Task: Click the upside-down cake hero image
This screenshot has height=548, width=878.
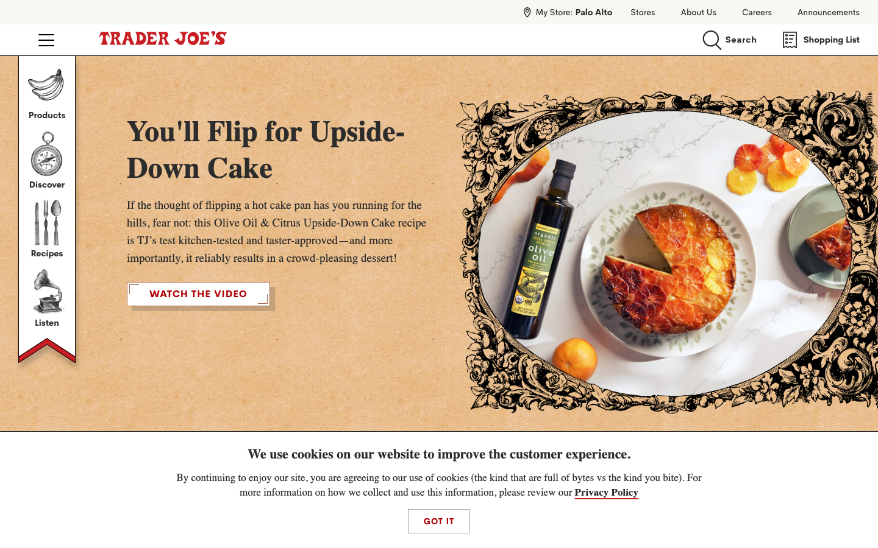Action: pos(667,251)
